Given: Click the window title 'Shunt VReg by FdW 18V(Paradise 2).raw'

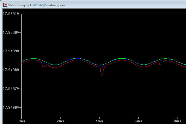Looking at the screenshot, I should (37, 5).
